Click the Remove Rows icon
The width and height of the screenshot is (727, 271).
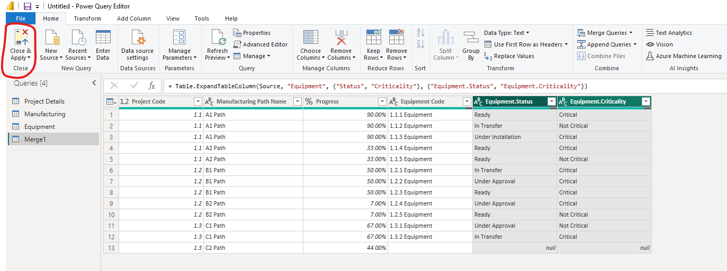[397, 38]
